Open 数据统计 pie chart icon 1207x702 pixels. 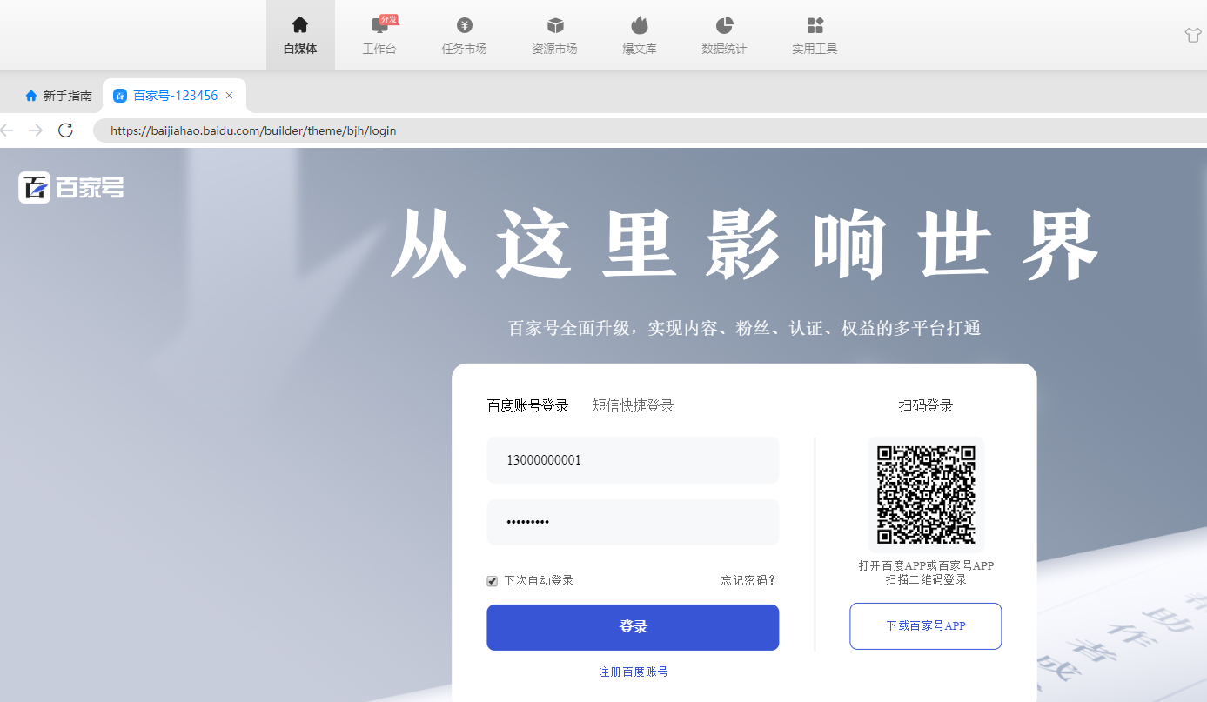pyautogui.click(x=724, y=25)
